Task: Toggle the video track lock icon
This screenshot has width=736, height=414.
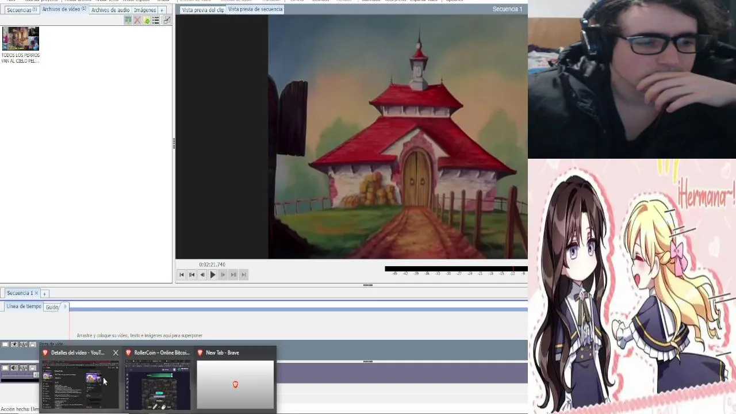Action: tap(33, 344)
